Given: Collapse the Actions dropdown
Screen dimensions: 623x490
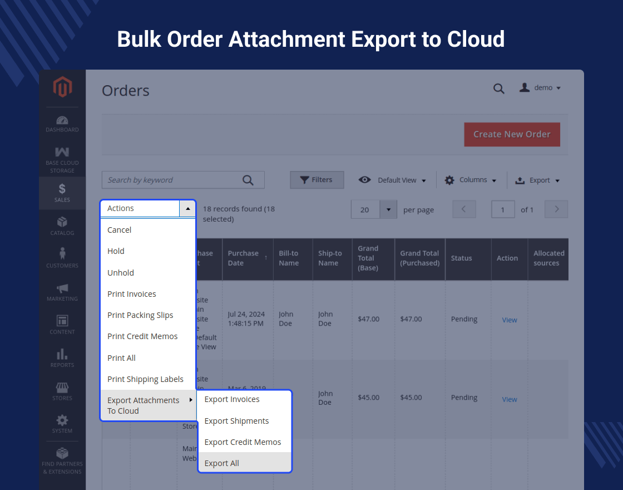Looking at the screenshot, I should click(187, 208).
